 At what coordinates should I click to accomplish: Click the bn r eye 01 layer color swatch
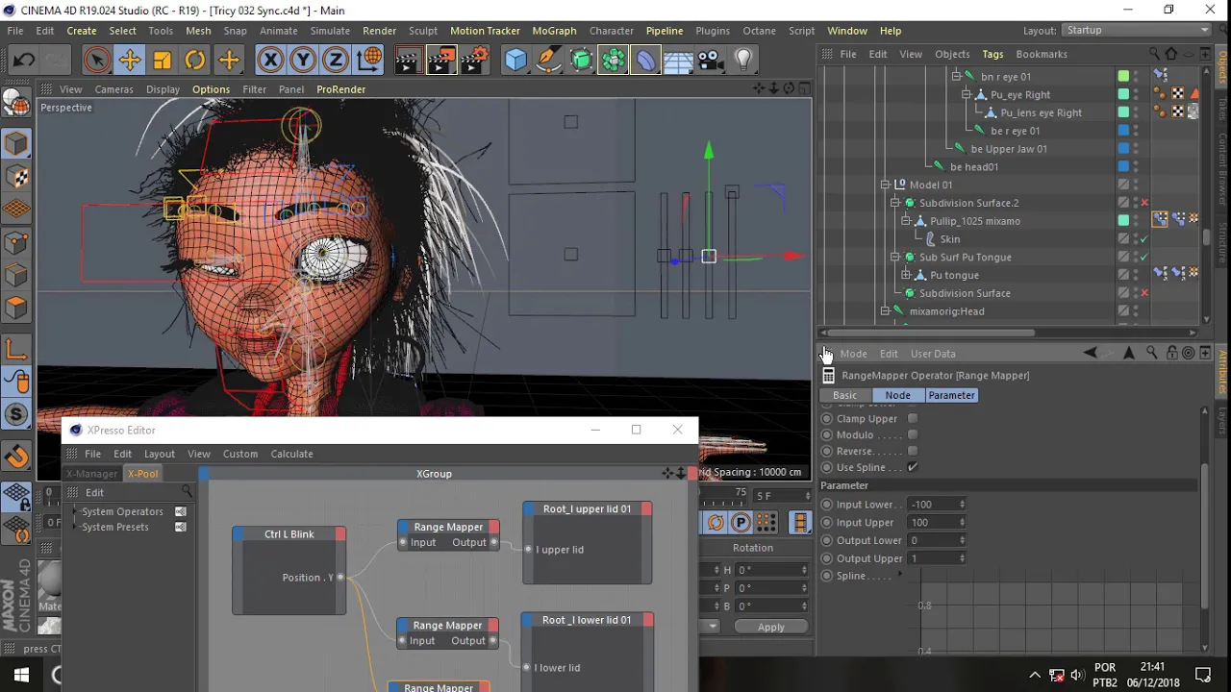(1123, 76)
